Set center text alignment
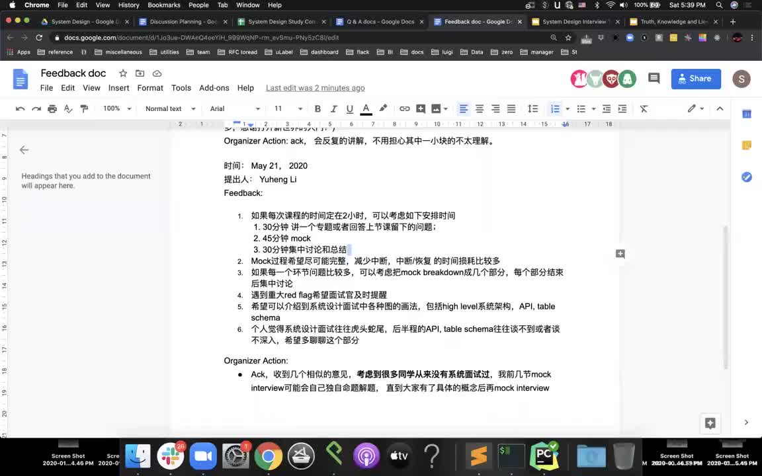The width and height of the screenshot is (762, 476). click(479, 109)
